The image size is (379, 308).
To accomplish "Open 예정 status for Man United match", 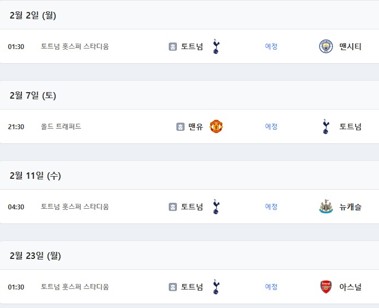I will (271, 126).
